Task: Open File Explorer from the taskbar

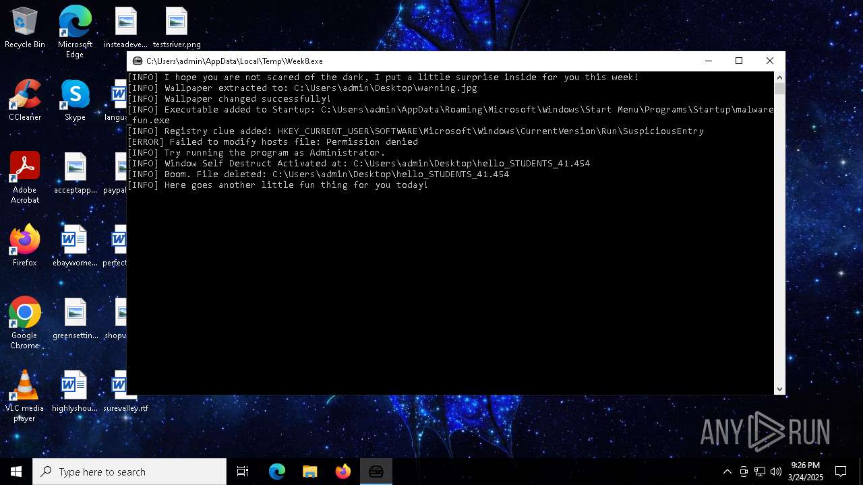Action: click(x=310, y=472)
